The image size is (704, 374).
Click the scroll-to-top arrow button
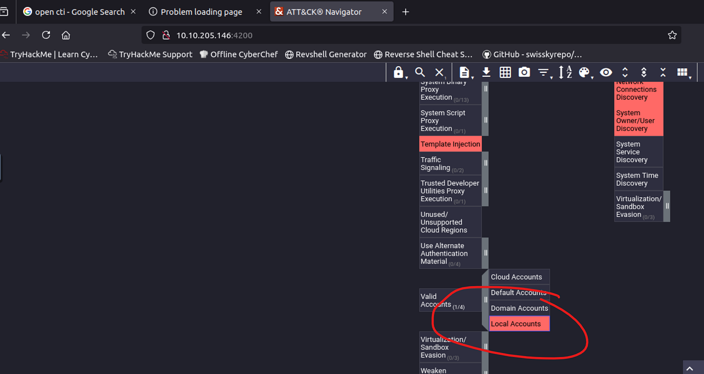[690, 369]
